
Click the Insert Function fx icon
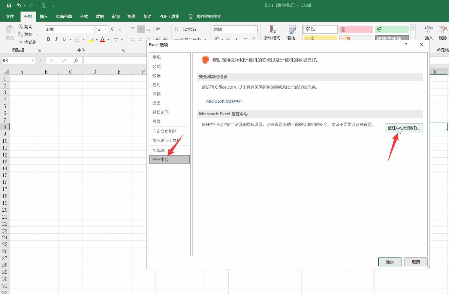(76, 60)
